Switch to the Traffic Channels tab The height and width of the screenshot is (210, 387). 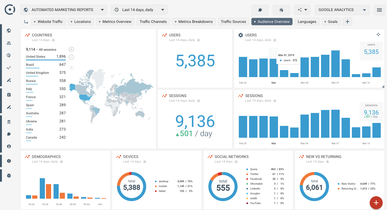[153, 22]
